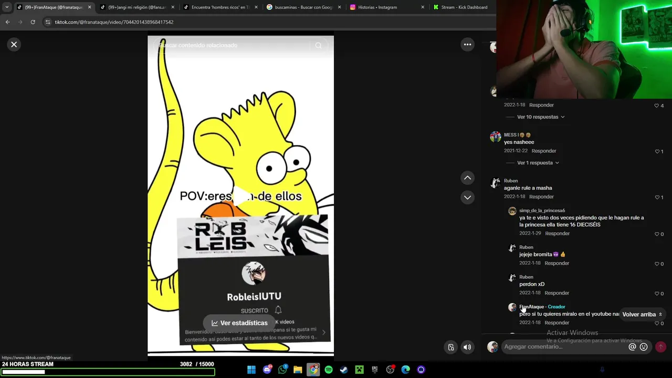This screenshot has width=672, height=378.
Task: Like the heart with 4 likes
Action: [x=657, y=106]
